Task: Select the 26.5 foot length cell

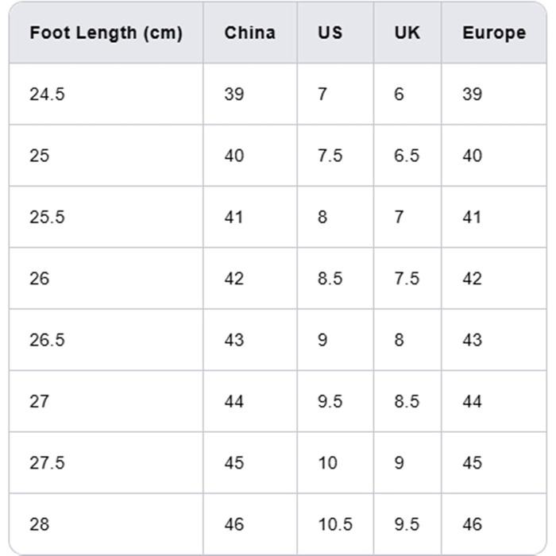Action: 47,340
